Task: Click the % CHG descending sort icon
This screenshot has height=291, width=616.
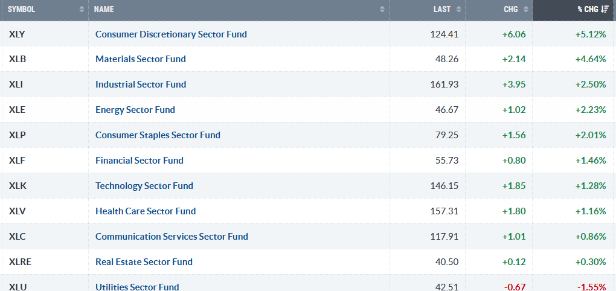Action: [x=605, y=10]
